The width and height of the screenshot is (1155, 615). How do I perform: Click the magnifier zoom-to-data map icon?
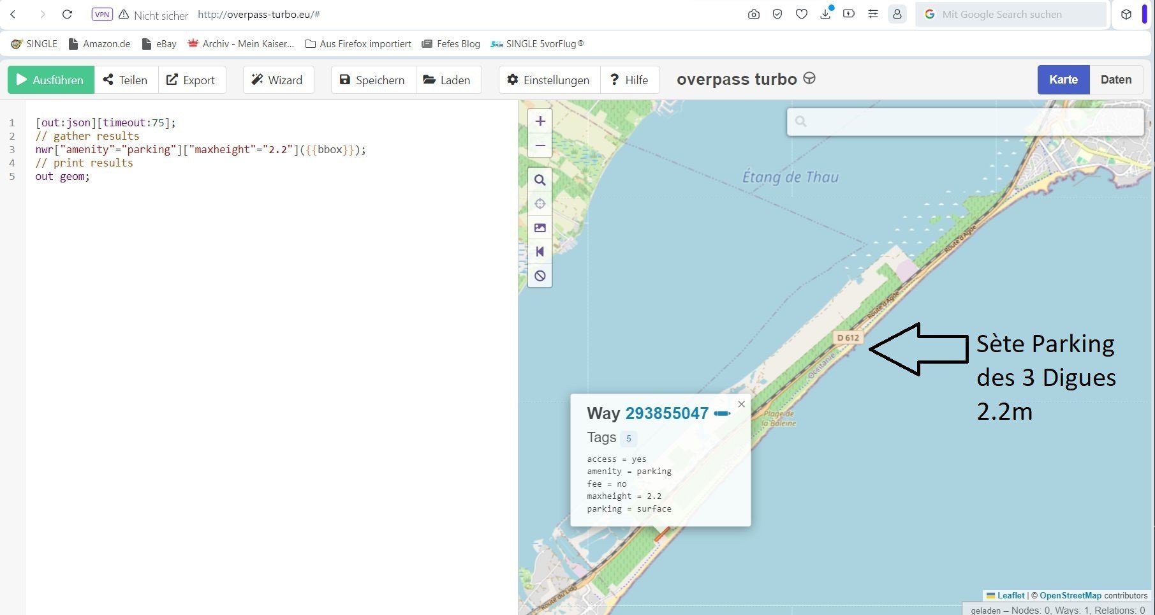pyautogui.click(x=540, y=180)
